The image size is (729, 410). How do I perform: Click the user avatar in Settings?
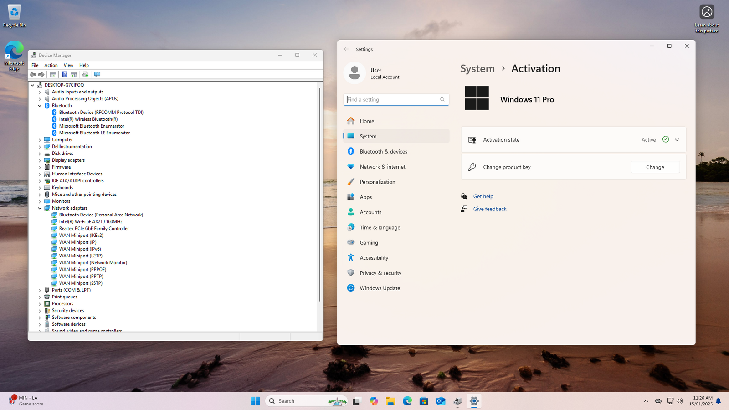coord(354,73)
